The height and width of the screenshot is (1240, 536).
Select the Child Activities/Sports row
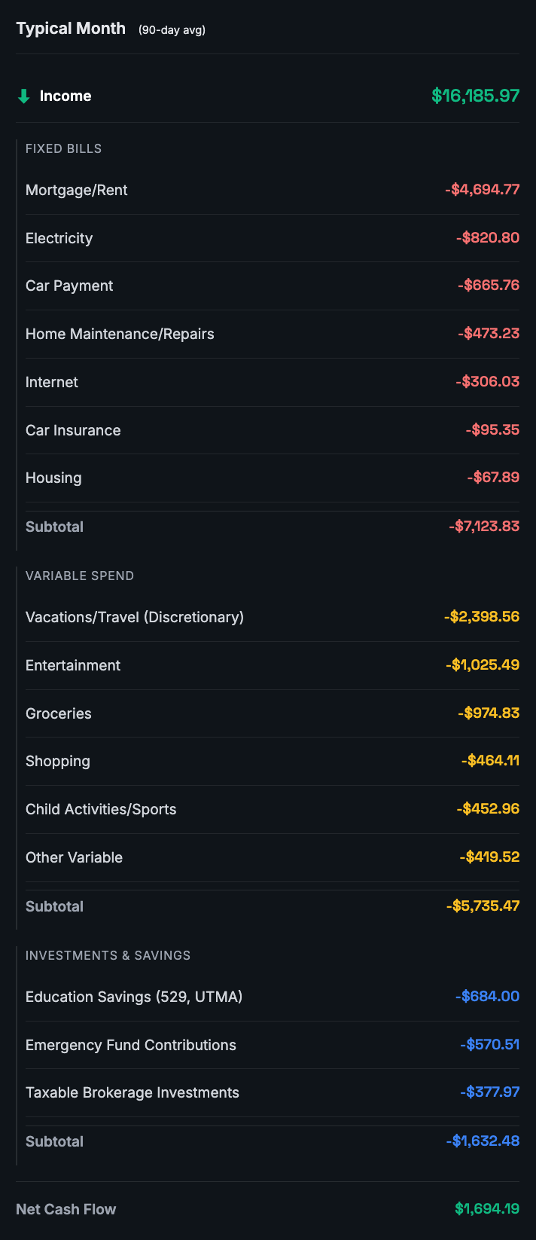point(101,809)
